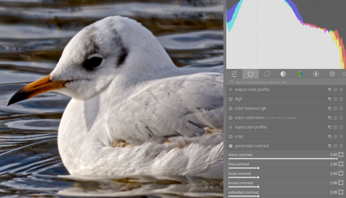Show the base modules group
This screenshot has height=198, width=346.
pos(267,74)
